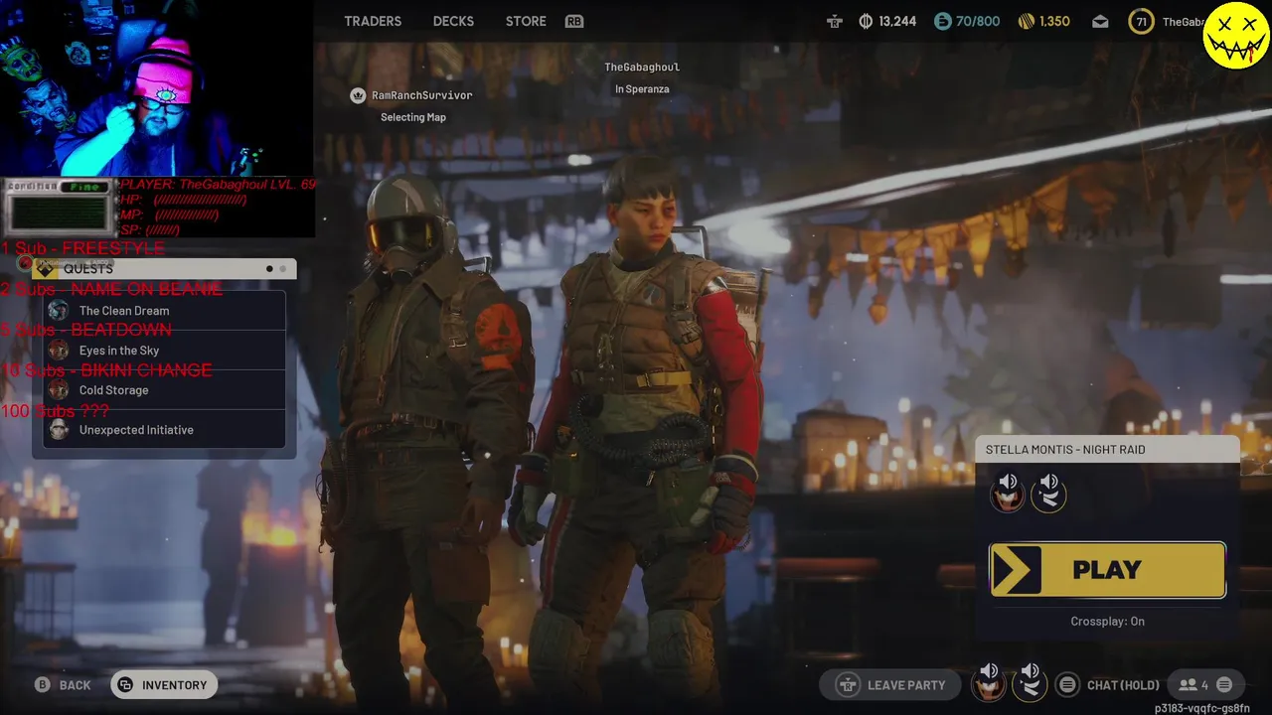1272x715 pixels.
Task: Select RamRanchSurvivor player name
Action: tap(421, 95)
